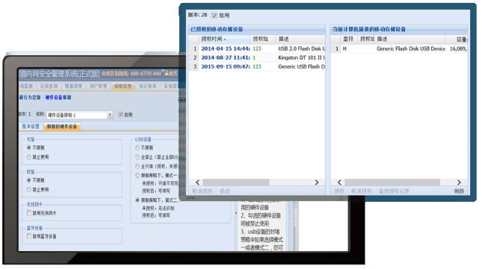Select 不限制 under 软驱

(x=29, y=180)
